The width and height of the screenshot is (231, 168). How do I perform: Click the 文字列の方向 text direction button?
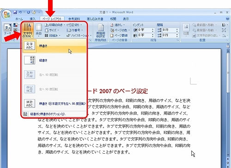point(28,30)
